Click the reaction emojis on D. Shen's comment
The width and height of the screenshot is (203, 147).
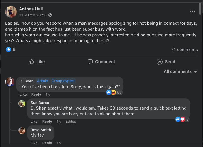111,92
